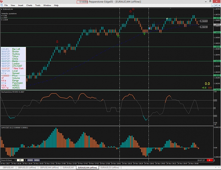221x170 pixels.
Task: Click the Yesterday quotations label
Action: (x=9, y=14)
